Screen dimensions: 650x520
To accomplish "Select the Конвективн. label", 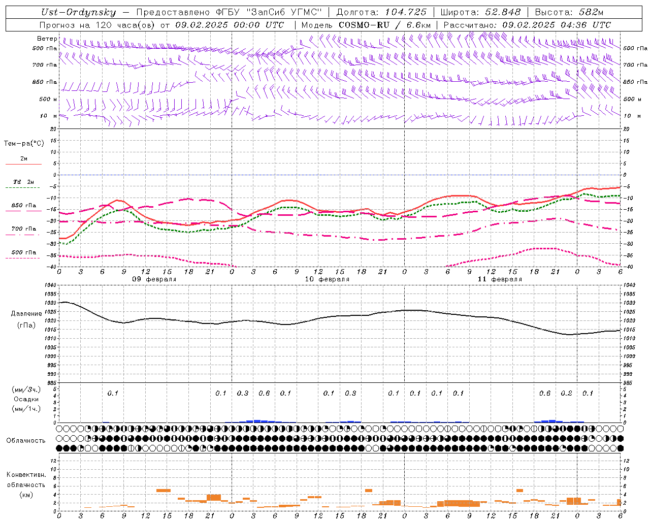I will tap(26, 475).
